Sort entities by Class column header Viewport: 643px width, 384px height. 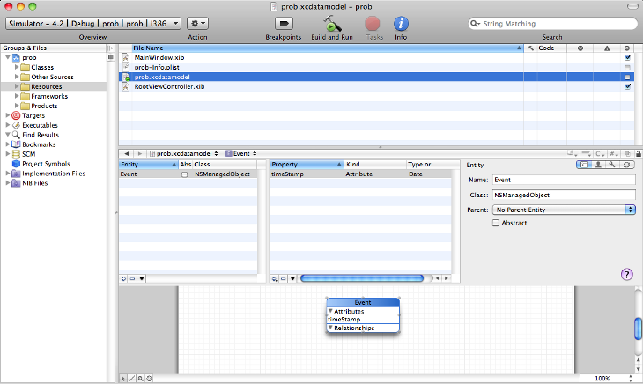click(225, 165)
